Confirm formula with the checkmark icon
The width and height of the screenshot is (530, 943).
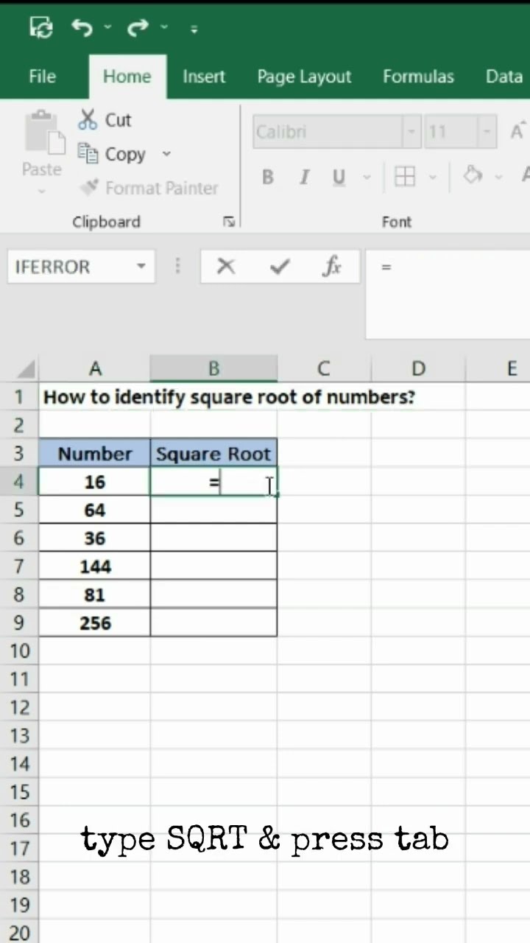click(x=280, y=267)
